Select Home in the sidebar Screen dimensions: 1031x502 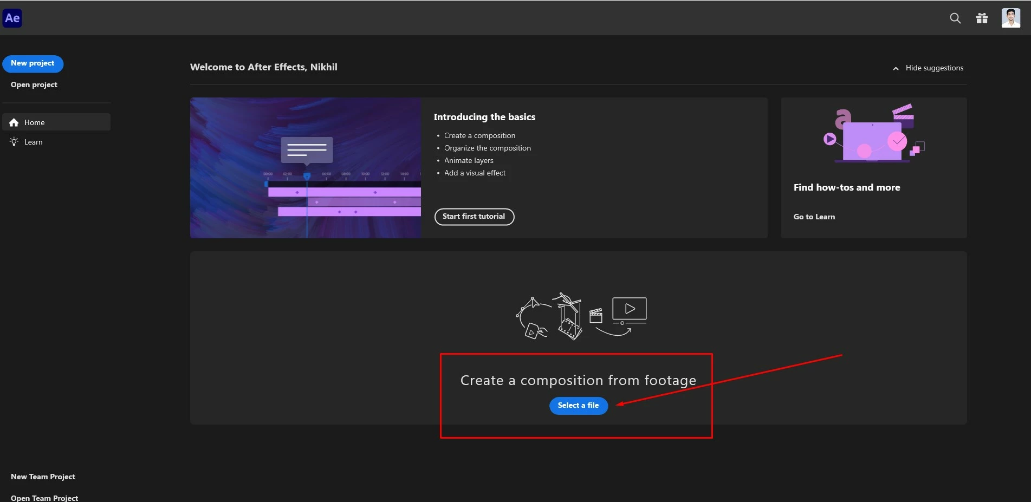click(x=56, y=122)
